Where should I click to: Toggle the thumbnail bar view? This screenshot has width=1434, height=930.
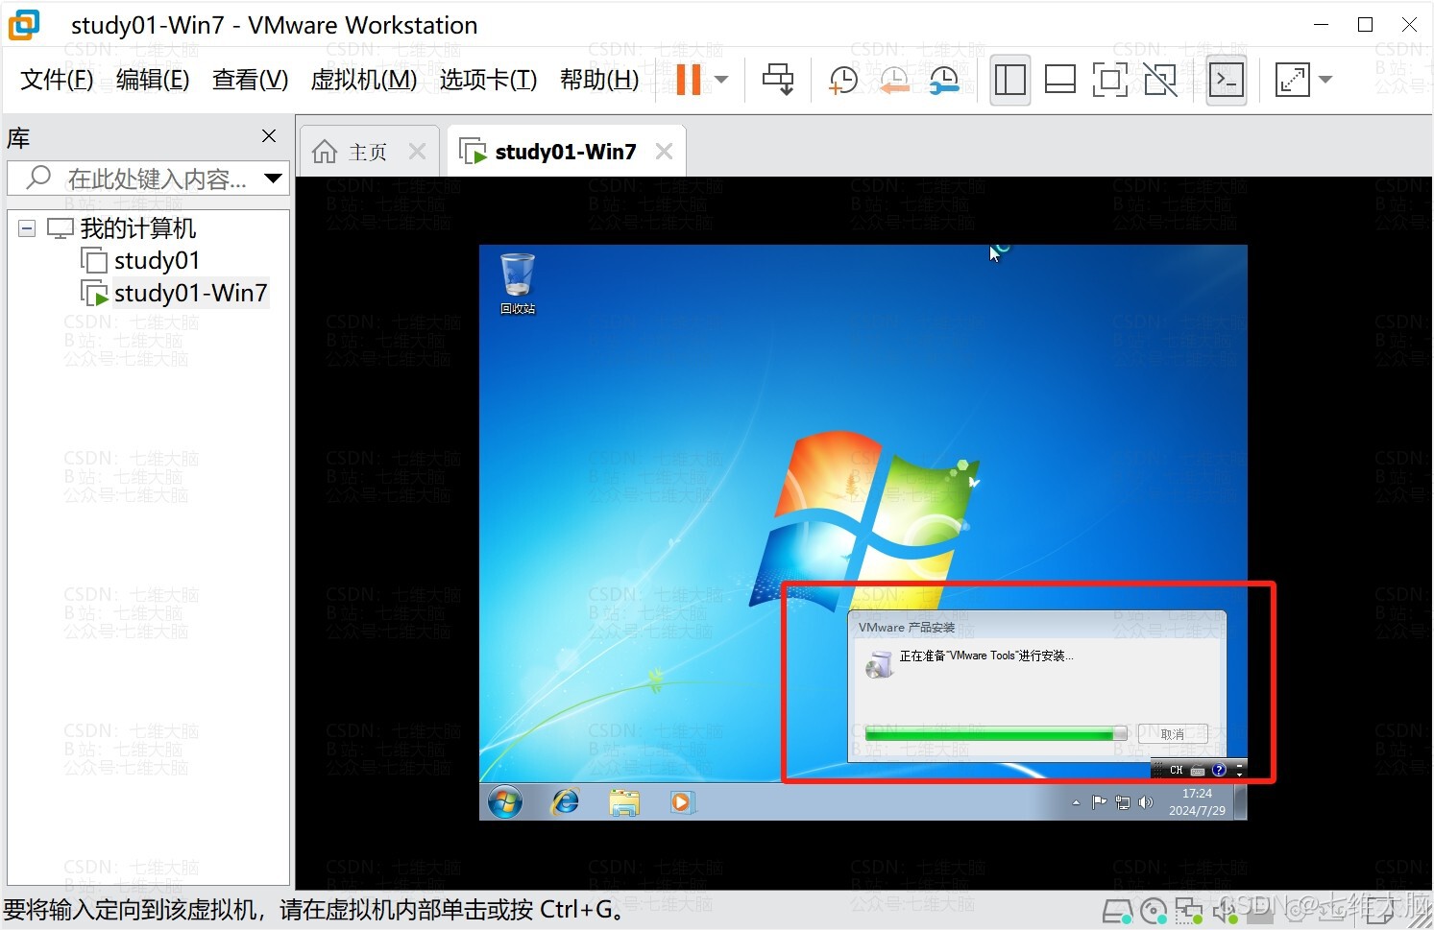1059,80
